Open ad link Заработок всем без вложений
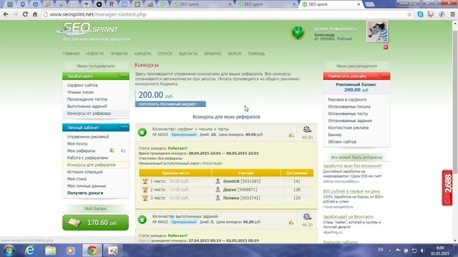The width and height of the screenshot is (458, 257). (352, 166)
